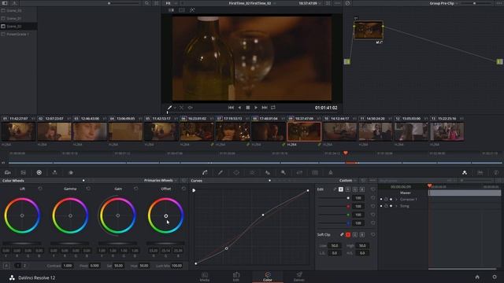
Task: Expand the Corrector 1 keyframe track
Action: tap(396, 199)
